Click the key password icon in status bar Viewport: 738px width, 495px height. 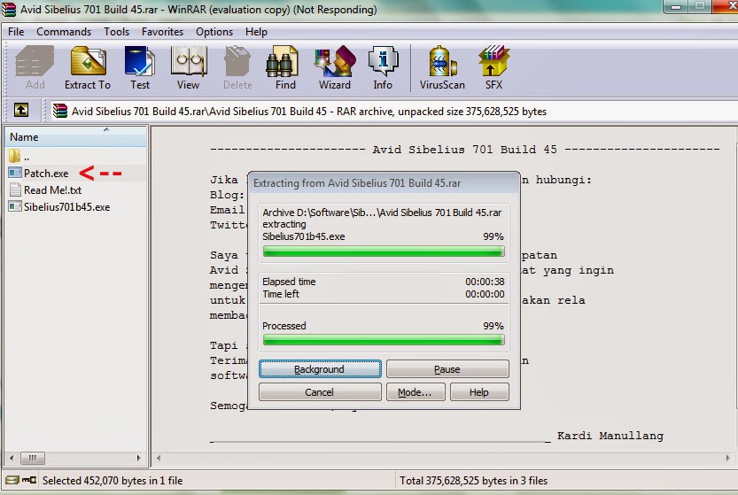pos(29,481)
